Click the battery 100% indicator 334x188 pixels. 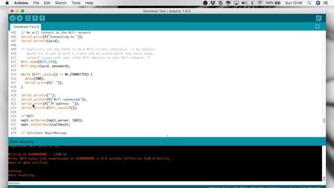pyautogui.click(x=273, y=3)
